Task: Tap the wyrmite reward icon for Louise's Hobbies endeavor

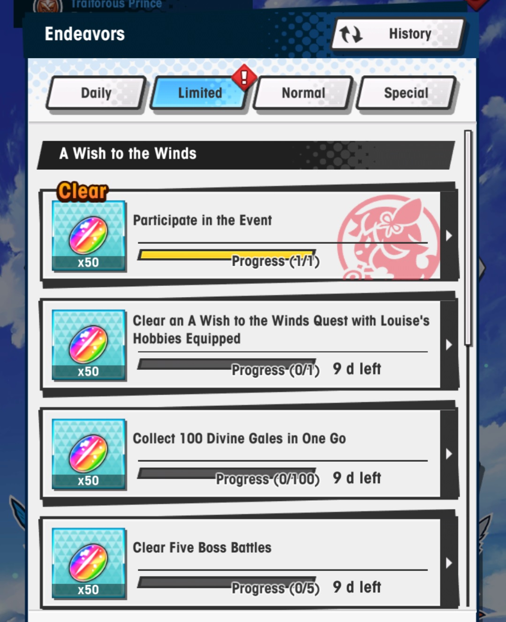Action: 89,345
